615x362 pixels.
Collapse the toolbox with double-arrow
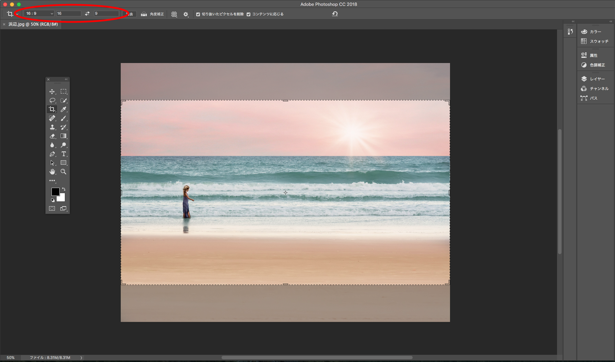(x=66, y=79)
